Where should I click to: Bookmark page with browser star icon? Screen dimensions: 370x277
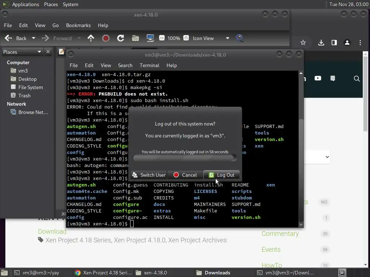pyautogui.click(x=303, y=43)
